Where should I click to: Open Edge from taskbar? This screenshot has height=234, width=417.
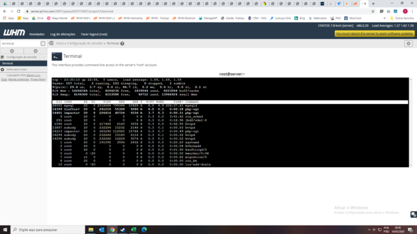(x=144, y=229)
